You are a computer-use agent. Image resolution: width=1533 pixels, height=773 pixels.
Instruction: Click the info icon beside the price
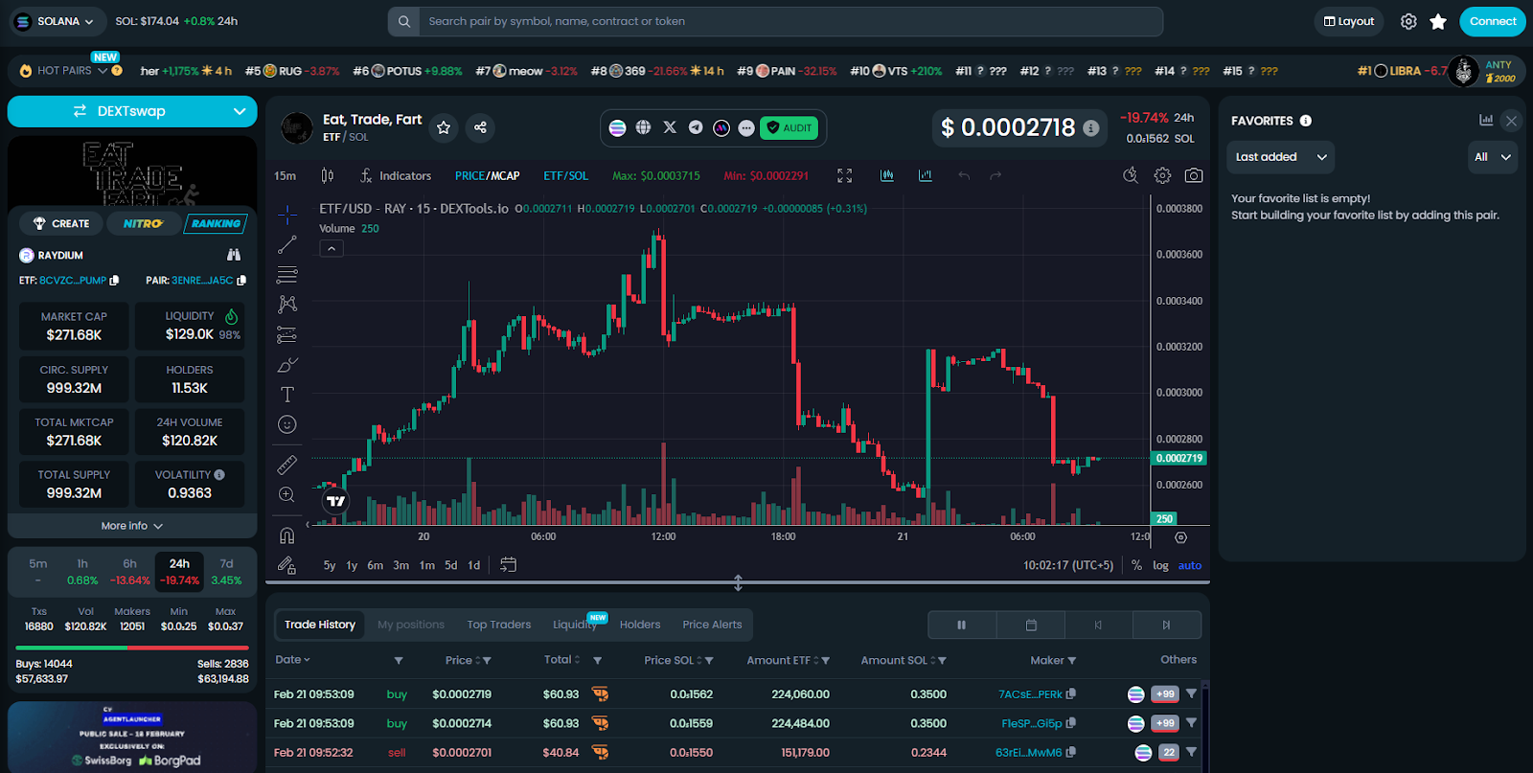click(1091, 127)
